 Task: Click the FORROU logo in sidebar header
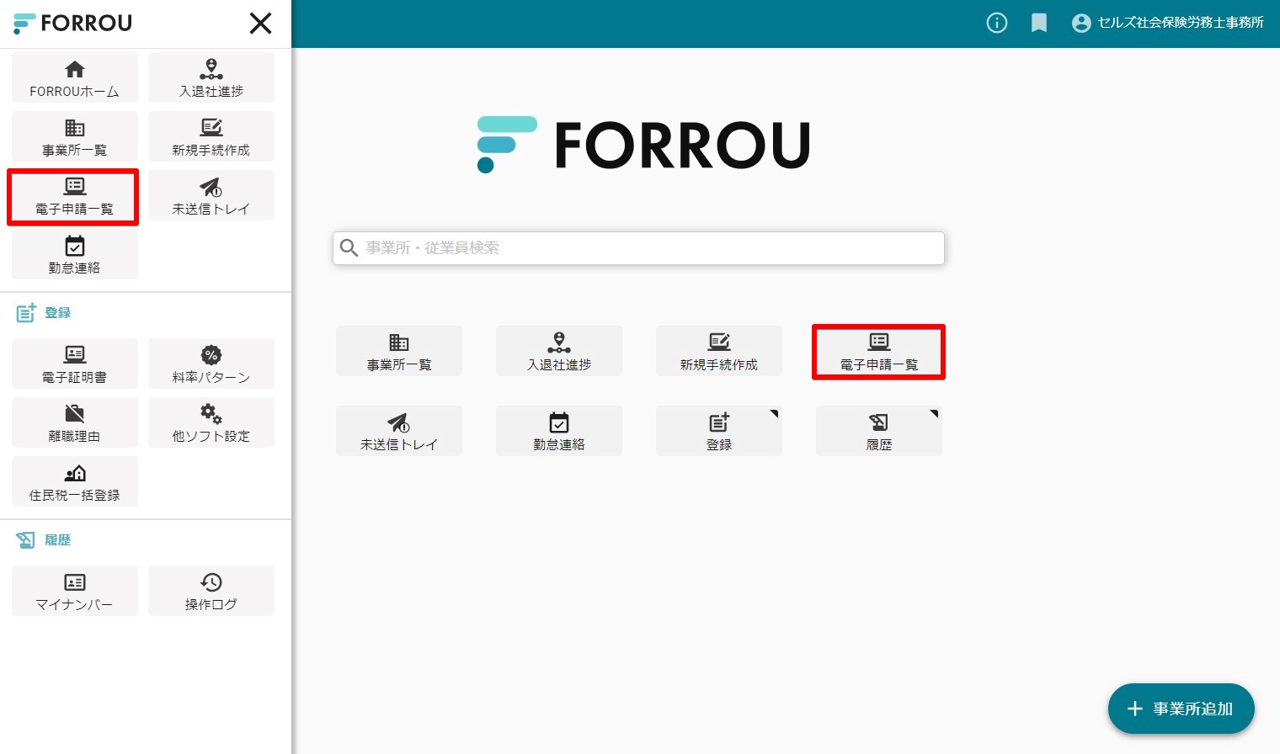coord(73,24)
